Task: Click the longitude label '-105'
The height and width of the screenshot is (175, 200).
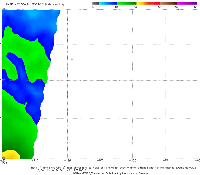Action: pos(100,160)
